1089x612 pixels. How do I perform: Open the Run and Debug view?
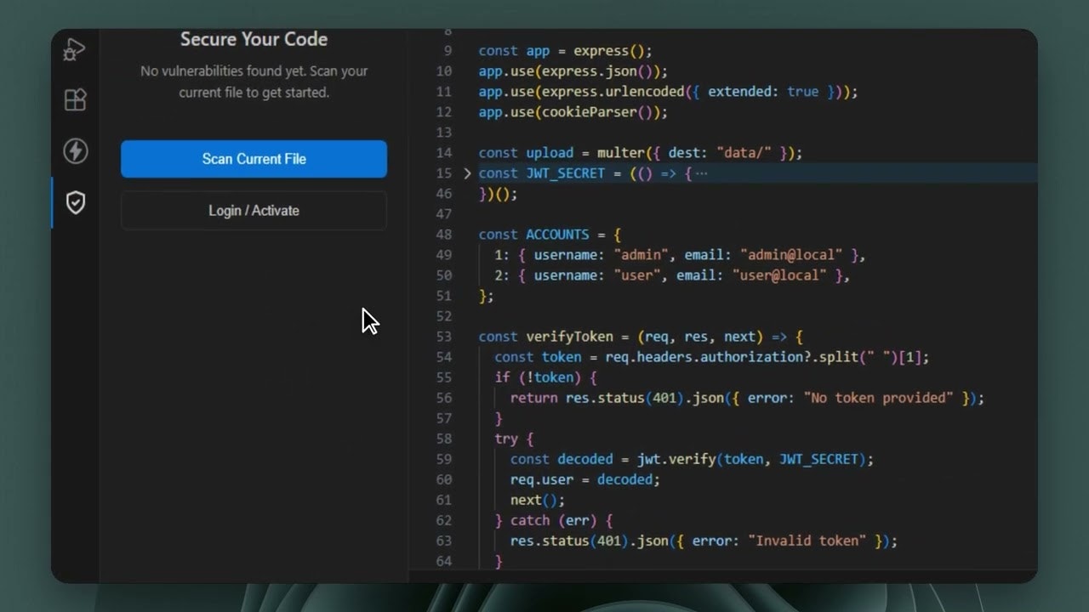click(75, 50)
